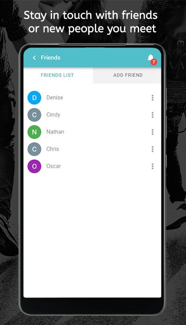Screen dimensions: 186x325
Task: Open the three-dot menu for Denise
Action: (x=153, y=97)
